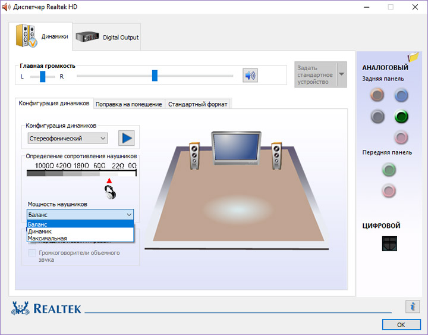
Task: Open the Конфигурация динамиков tab
Action: pyautogui.click(x=54, y=104)
